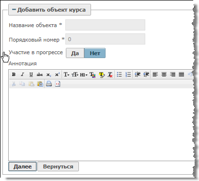
Task: Apply superscript formatting
Action: click(x=57, y=75)
